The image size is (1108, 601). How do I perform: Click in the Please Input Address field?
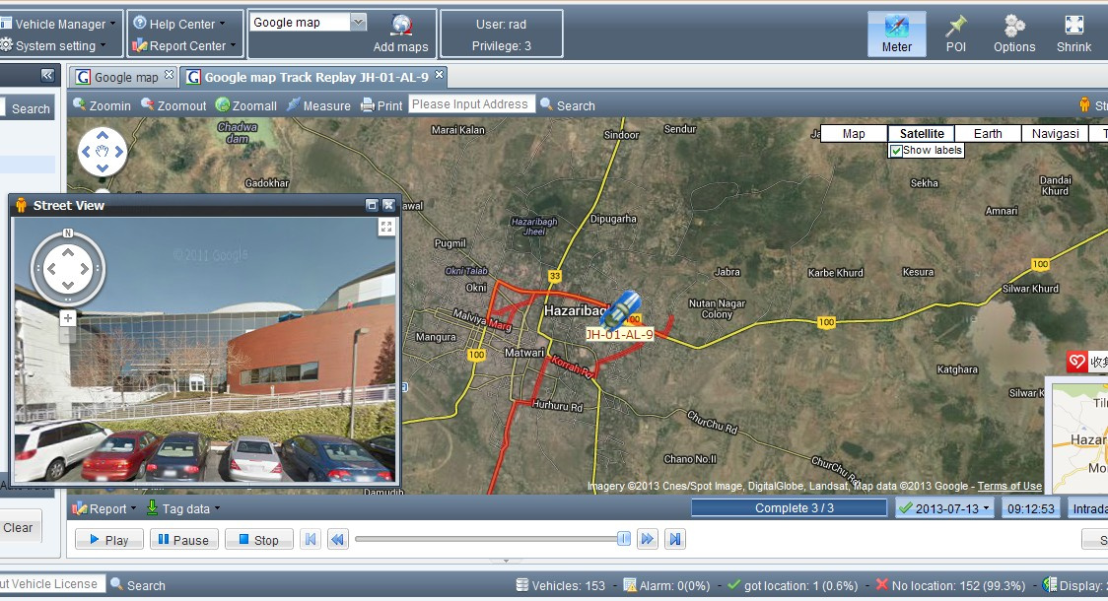click(x=471, y=104)
